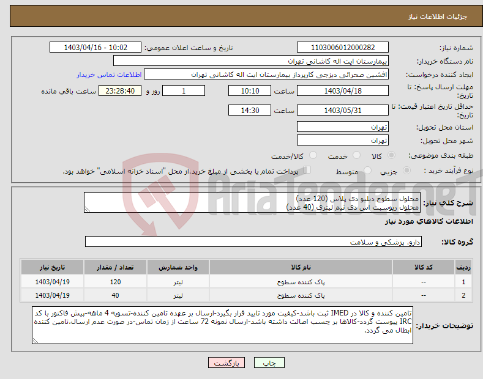This screenshot has width=483, height=379.
Task: Click the quantity cell 120
Action: click(x=115, y=282)
